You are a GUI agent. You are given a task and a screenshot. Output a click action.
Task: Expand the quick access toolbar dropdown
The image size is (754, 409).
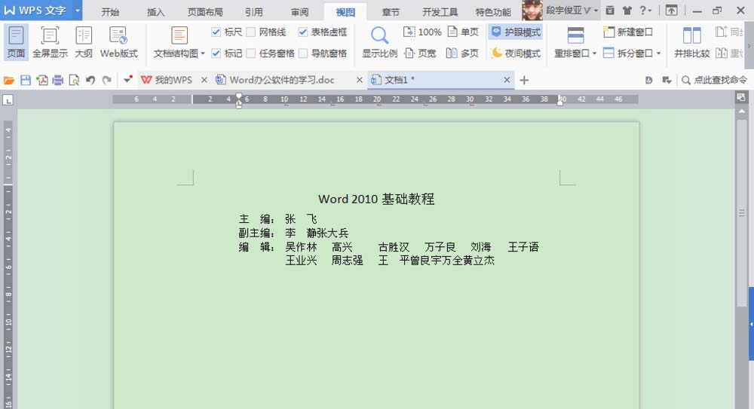pos(127,81)
